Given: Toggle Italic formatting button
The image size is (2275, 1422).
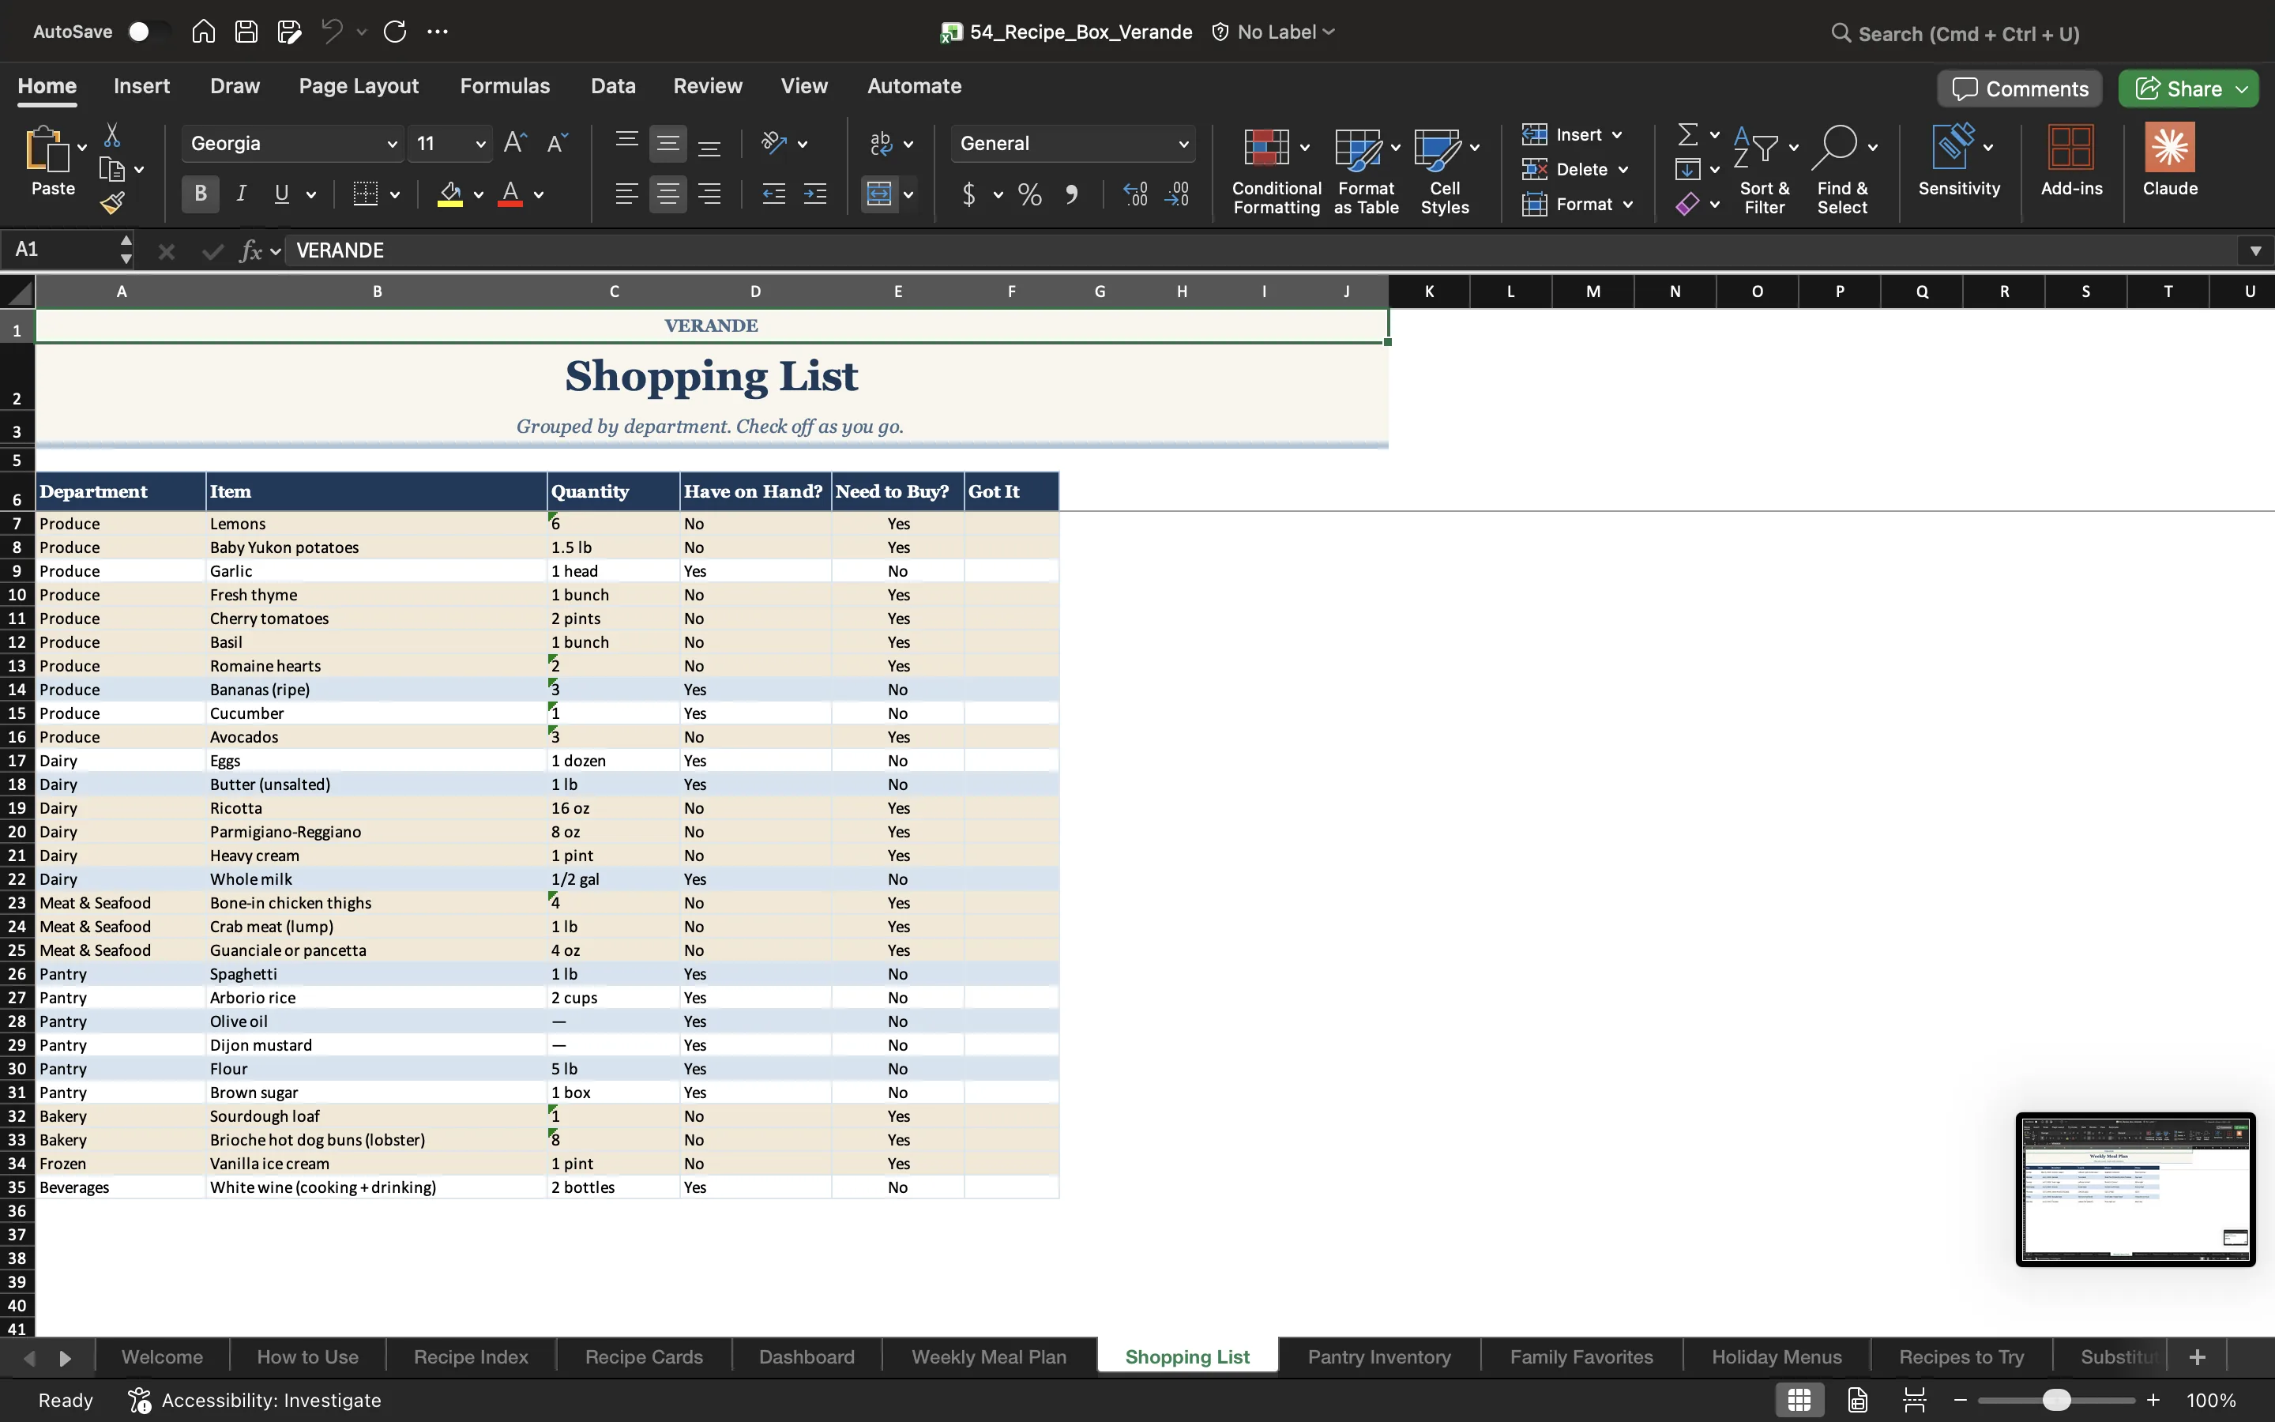Looking at the screenshot, I should (242, 194).
